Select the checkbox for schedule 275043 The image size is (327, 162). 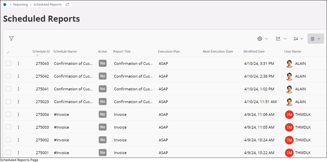coord(8,63)
